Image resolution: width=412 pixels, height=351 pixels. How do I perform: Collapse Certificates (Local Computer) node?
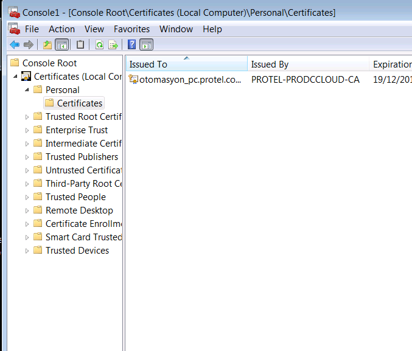click(x=15, y=76)
